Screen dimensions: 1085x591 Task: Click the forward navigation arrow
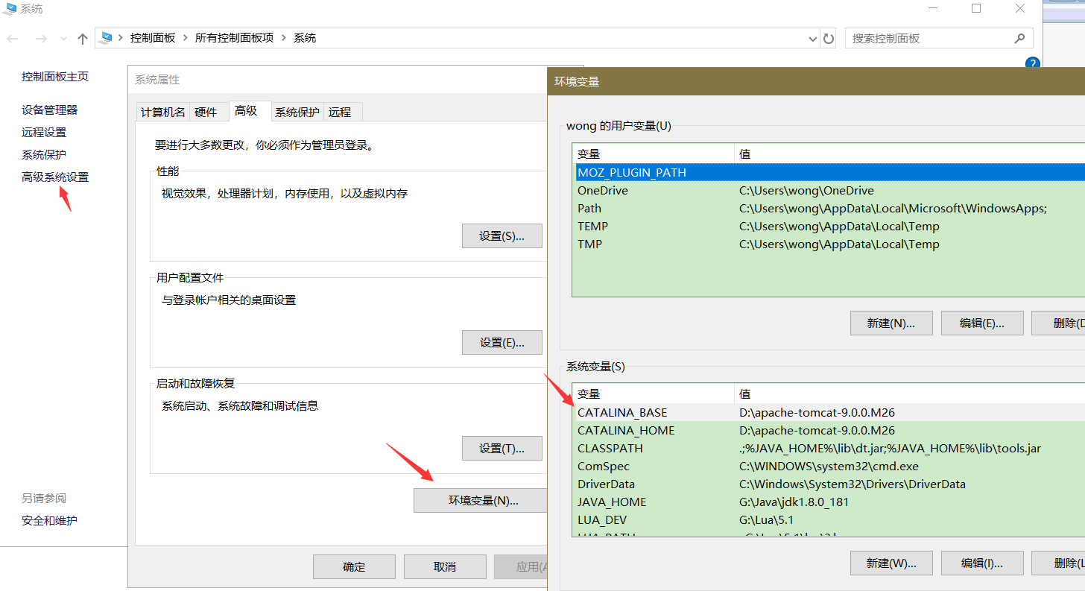tap(41, 38)
